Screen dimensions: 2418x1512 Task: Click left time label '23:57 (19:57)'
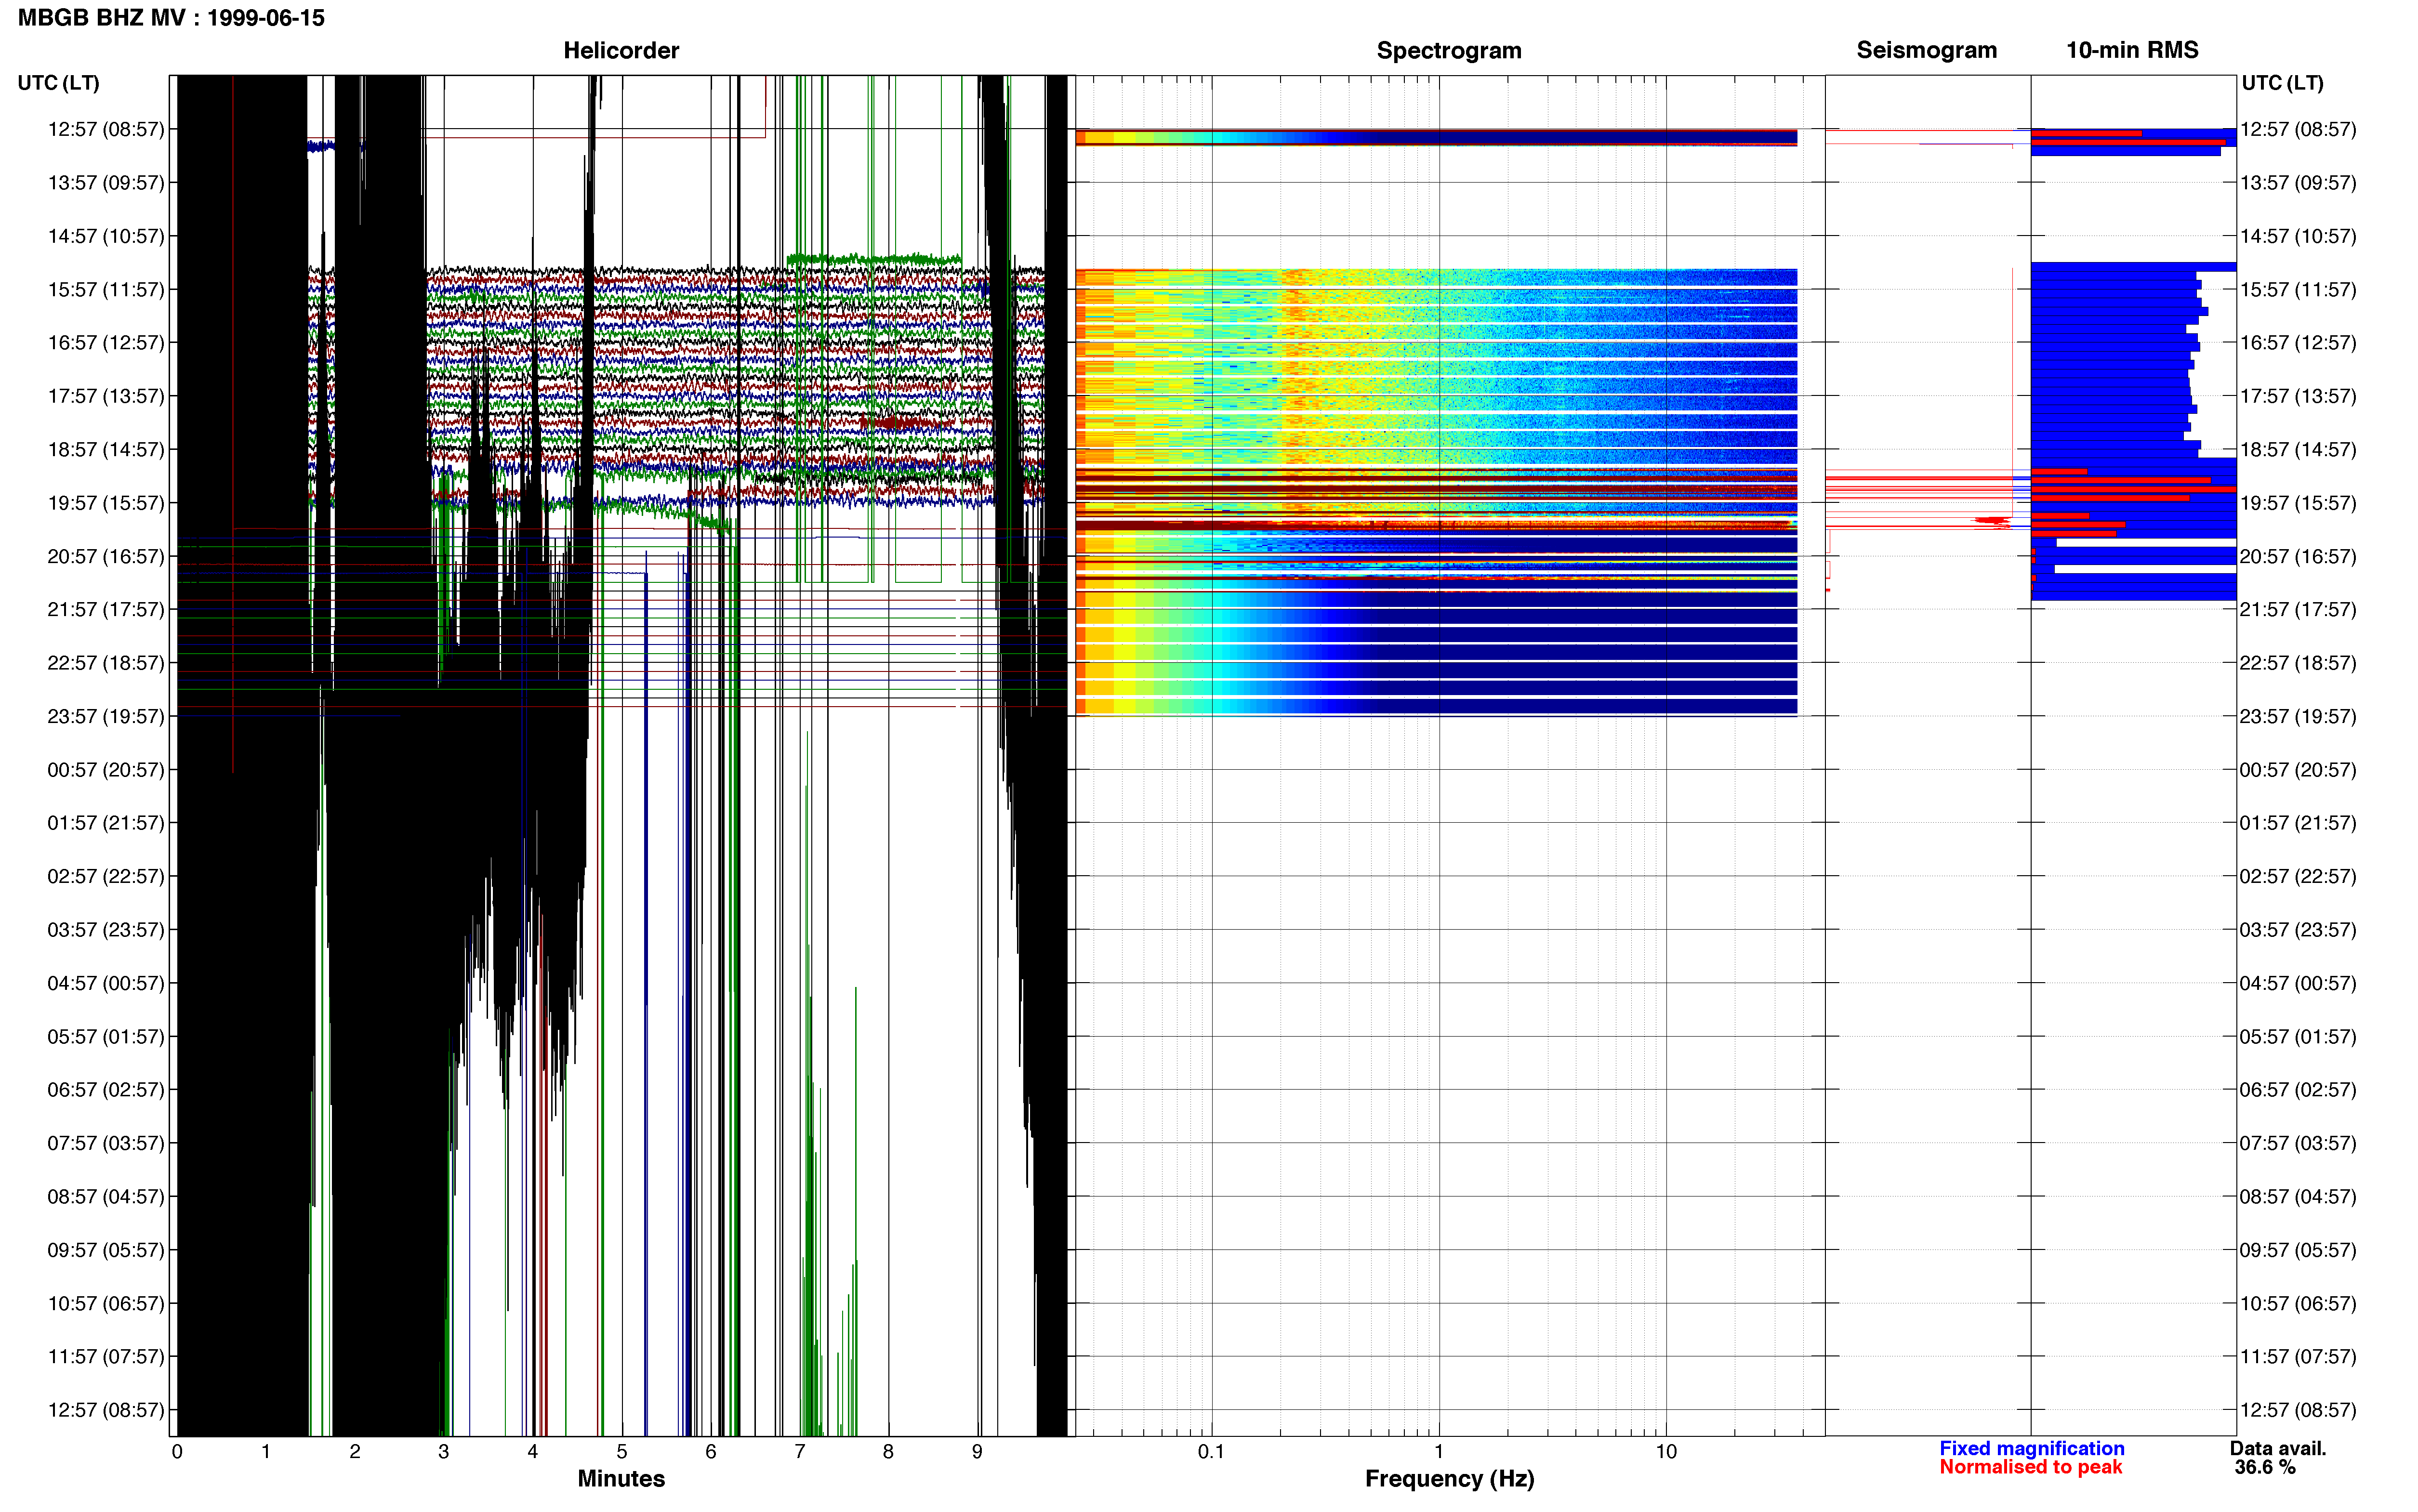coord(106,716)
